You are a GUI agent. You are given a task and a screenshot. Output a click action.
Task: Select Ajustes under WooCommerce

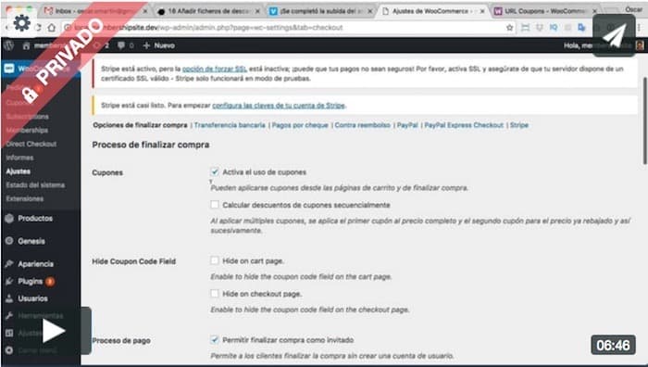(x=19, y=171)
